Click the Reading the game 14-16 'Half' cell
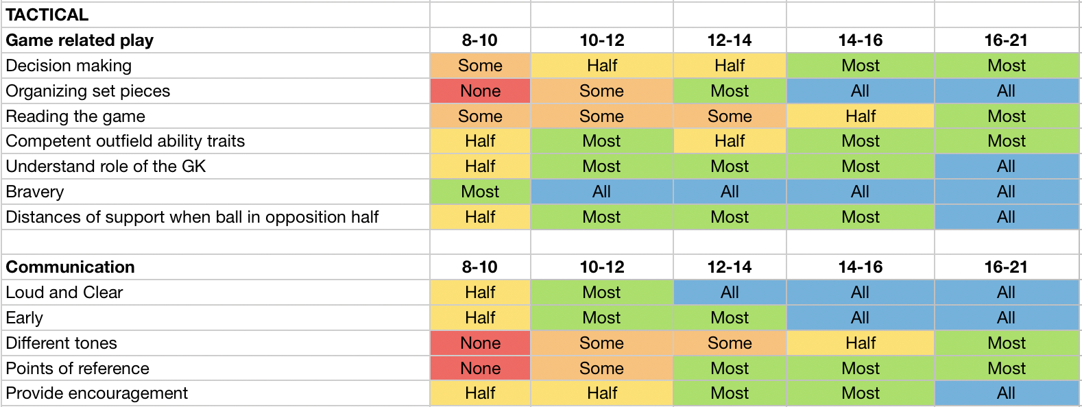 click(x=861, y=116)
